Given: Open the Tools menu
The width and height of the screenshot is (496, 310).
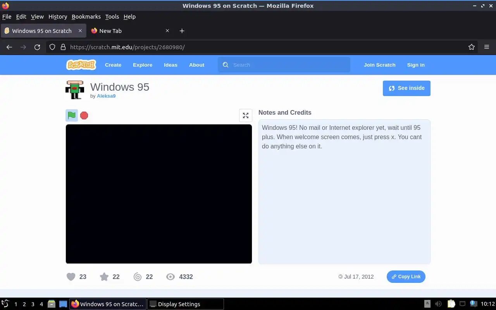Looking at the screenshot, I should pyautogui.click(x=112, y=17).
